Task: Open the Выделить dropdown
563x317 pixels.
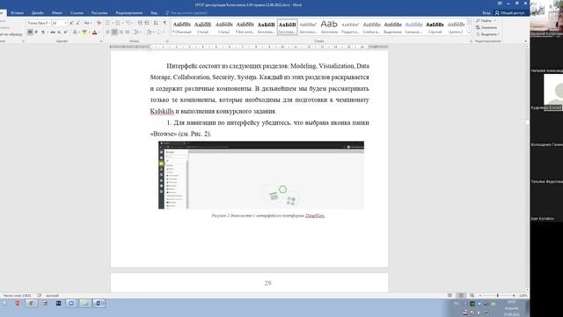Action: [x=487, y=34]
